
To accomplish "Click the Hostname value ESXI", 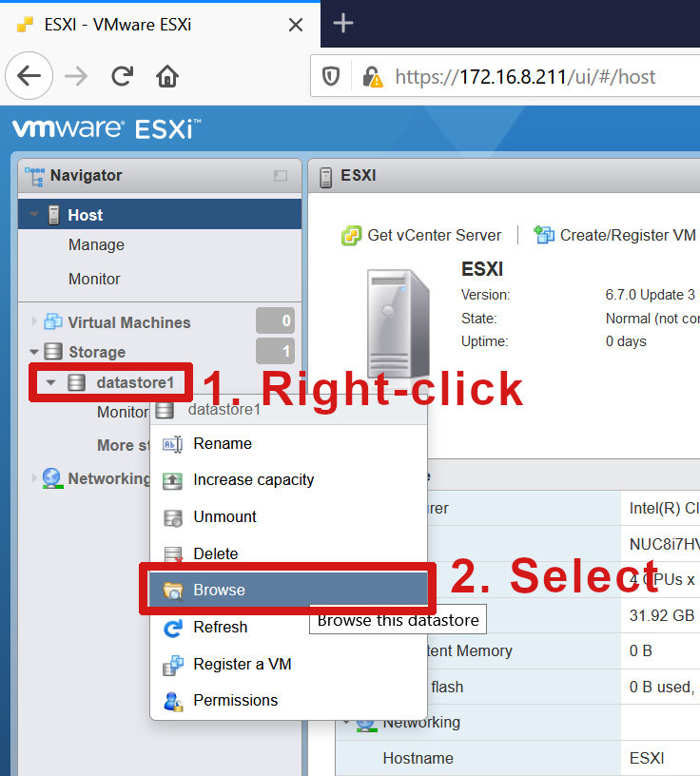I will 647,758.
